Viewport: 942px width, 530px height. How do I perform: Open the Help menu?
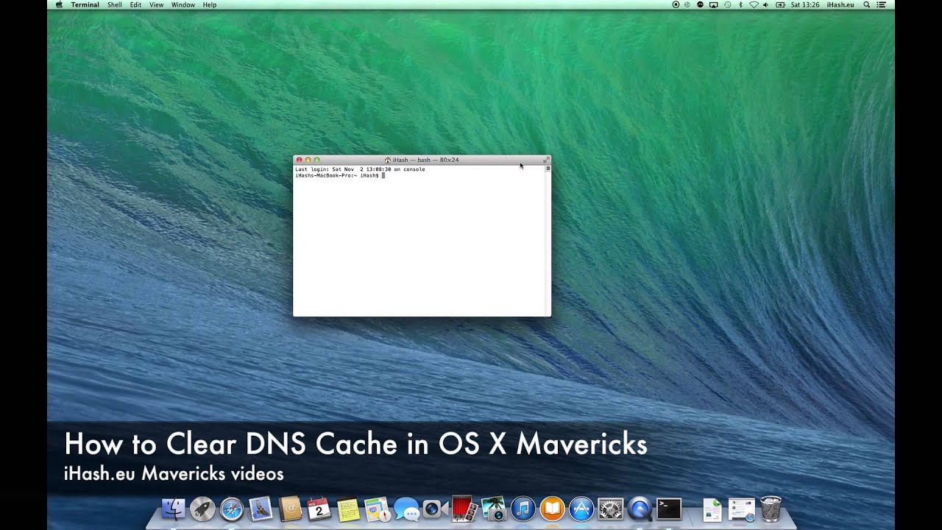(210, 4)
